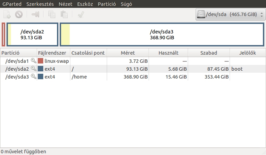The width and height of the screenshot is (266, 155).
Task: Click the Csatolási pont column header
Action: click(89, 53)
